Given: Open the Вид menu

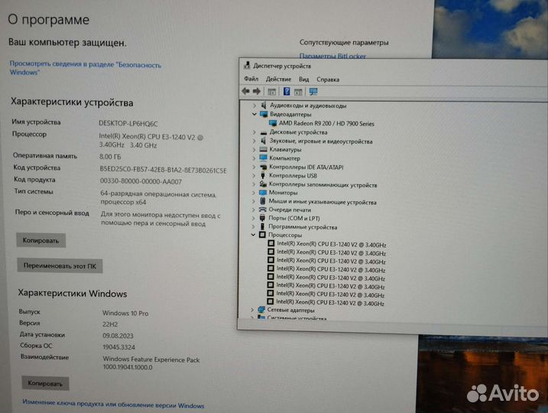Looking at the screenshot, I should point(303,80).
